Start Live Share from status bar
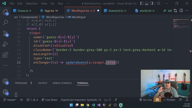 point(49,100)
